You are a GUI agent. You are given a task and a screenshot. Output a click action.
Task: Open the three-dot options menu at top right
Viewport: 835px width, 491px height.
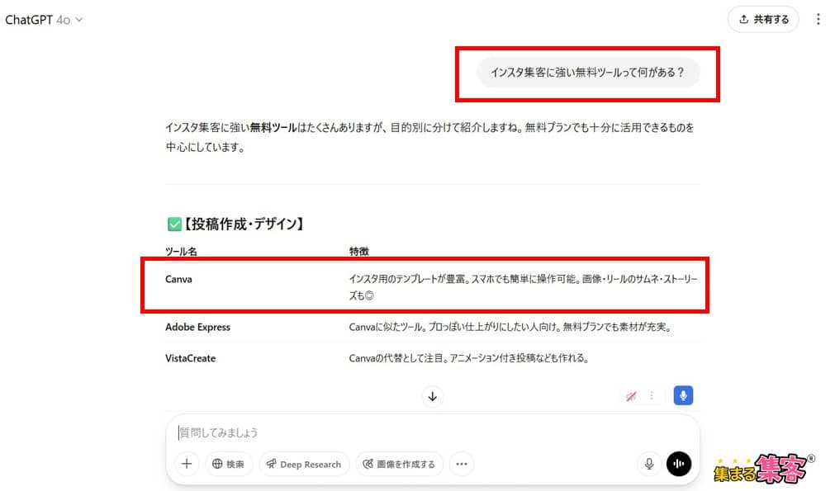coord(818,20)
